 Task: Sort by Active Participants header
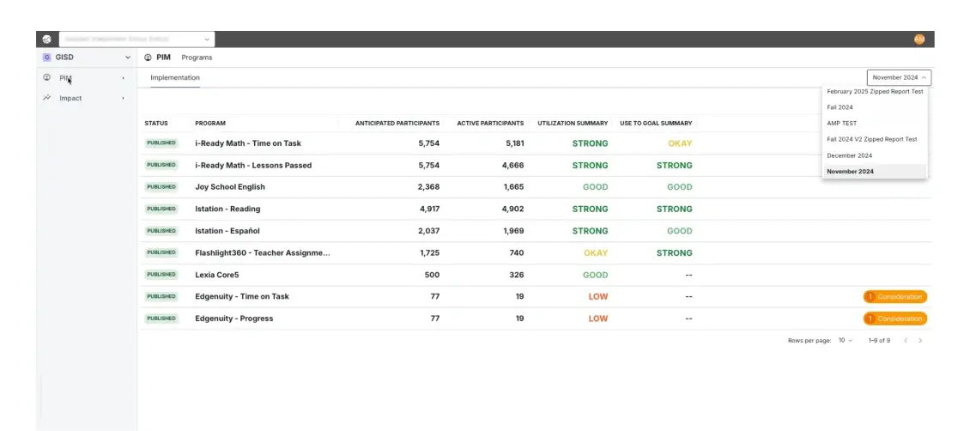tap(490, 123)
